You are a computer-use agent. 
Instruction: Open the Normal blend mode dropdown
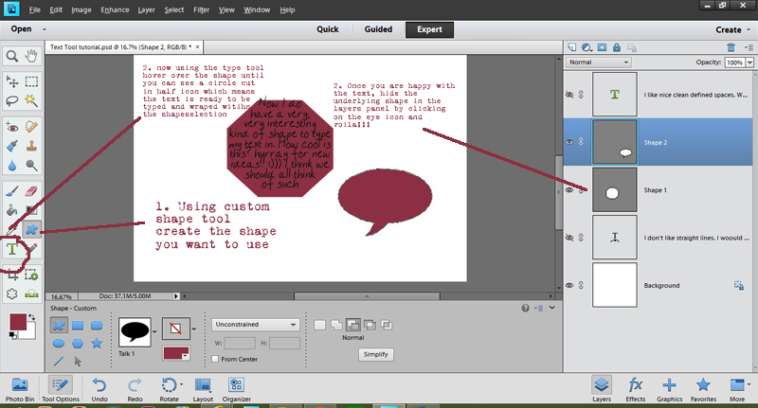599,62
